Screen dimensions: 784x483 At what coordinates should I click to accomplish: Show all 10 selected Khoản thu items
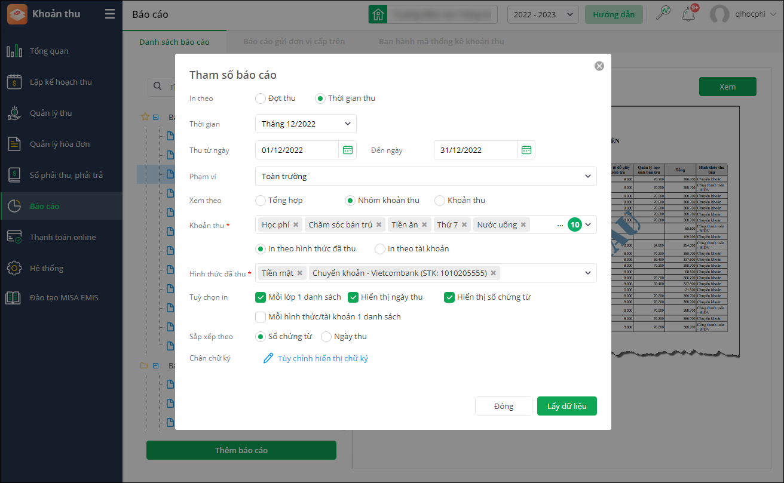click(575, 225)
